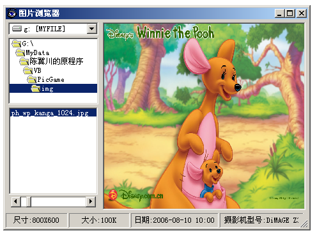The image size is (324, 240).
Task: Click the VB folder icon
Action: point(28,70)
